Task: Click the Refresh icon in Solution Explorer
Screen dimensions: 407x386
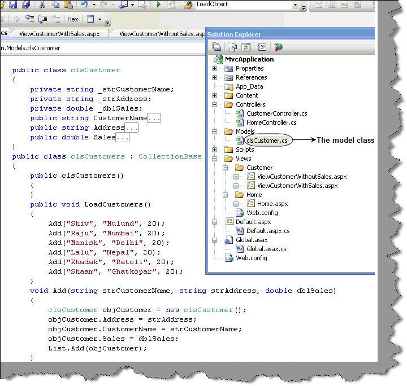Action: point(246,47)
